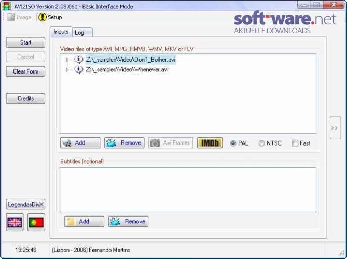Screen dimensions: 347x259
Task: Click the AVI2ISO app icon in title bar
Action: click(6, 6)
